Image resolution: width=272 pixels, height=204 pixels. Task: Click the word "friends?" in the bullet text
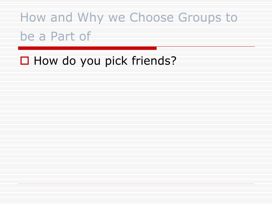click(154, 61)
